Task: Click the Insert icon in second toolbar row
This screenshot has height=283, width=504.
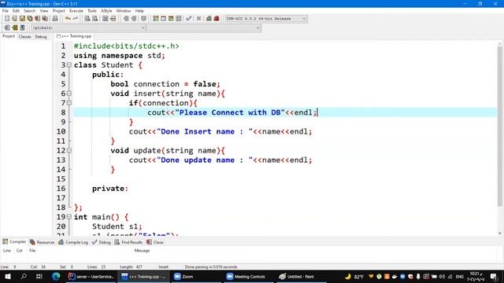Action: point(7,28)
